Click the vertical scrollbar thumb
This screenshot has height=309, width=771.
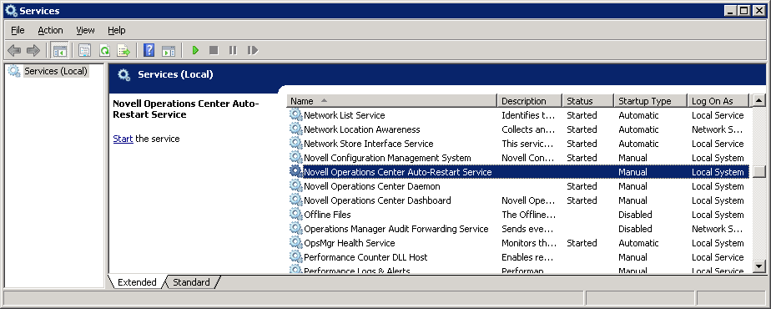click(759, 171)
